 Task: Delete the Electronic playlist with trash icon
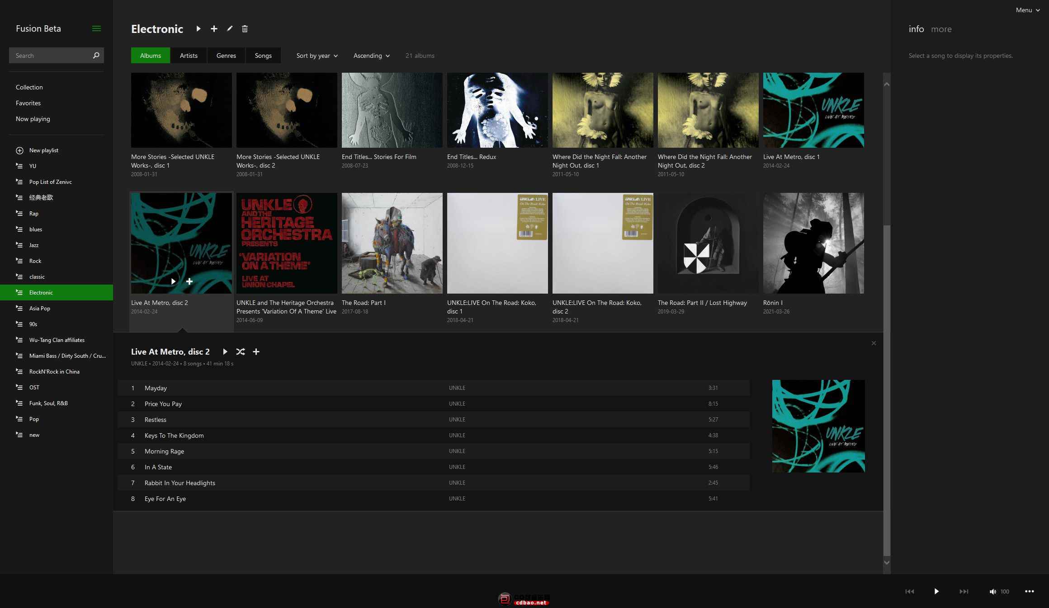coord(245,28)
